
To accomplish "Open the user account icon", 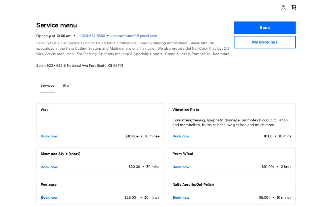I will tap(283, 7).
